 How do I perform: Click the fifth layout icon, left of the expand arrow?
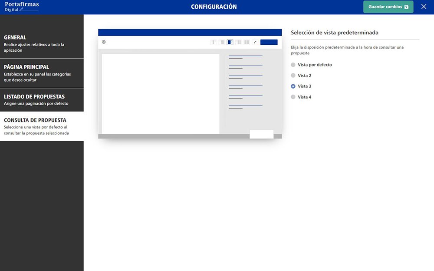pos(247,42)
